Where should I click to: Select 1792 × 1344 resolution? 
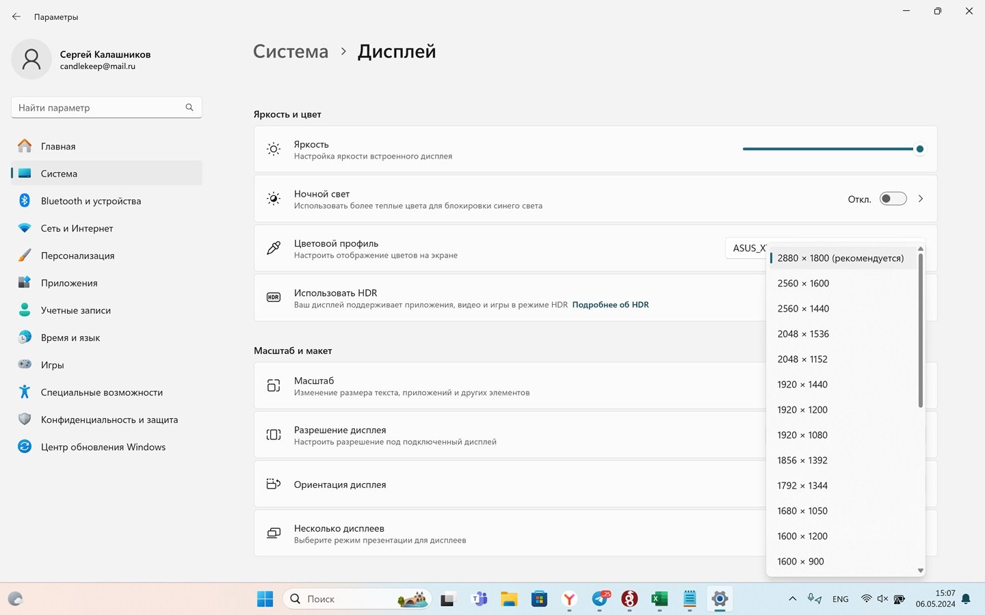[843, 486]
